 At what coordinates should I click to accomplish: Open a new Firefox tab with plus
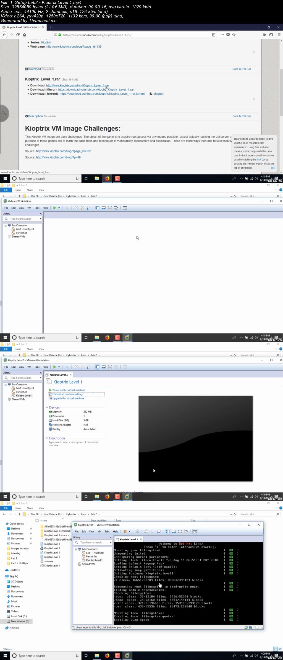50,27
